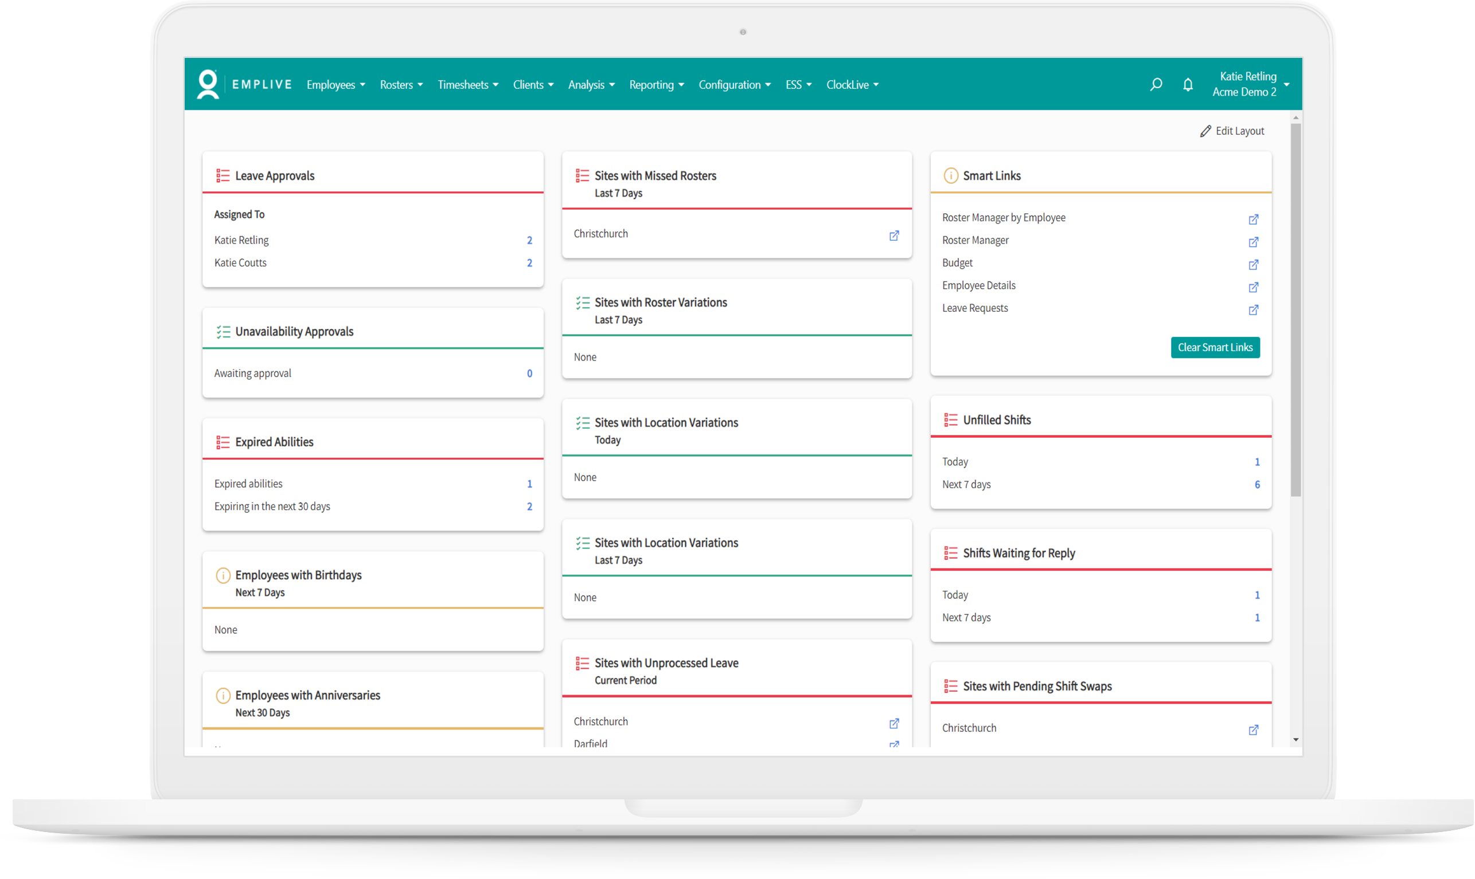Click Katie Coutts leave approvals count
This screenshot has width=1475, height=879.
tap(529, 262)
